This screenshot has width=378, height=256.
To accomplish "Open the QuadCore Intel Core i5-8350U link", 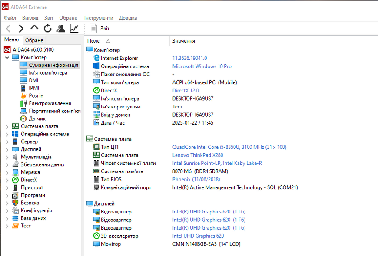I will pyautogui.click(x=229, y=147).
